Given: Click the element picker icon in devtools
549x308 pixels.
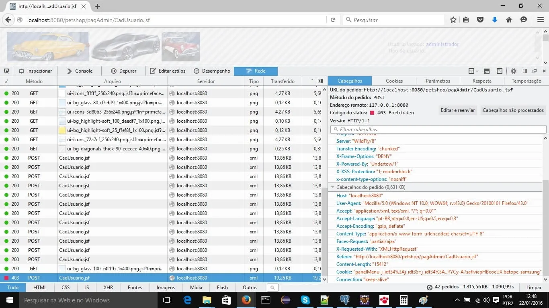Looking at the screenshot, I should point(6,71).
